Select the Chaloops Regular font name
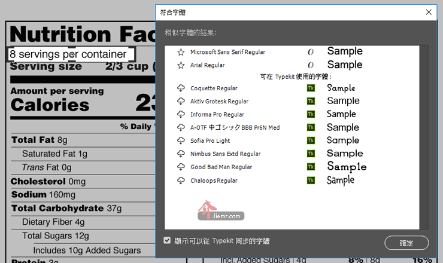Viewport: 443px width, 263px height. [214, 181]
